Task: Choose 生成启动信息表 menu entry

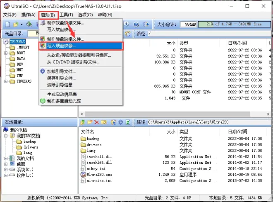Action: click(x=81, y=94)
